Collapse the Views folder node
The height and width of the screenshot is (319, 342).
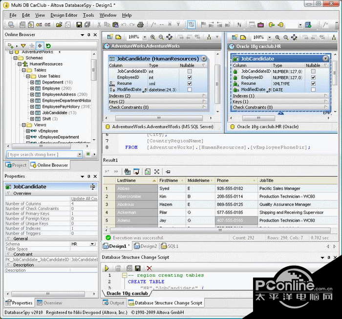point(24,125)
